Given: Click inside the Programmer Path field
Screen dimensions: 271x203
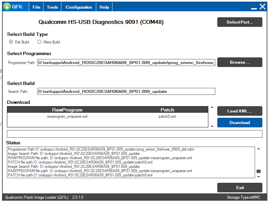Looking at the screenshot, I should point(126,62).
